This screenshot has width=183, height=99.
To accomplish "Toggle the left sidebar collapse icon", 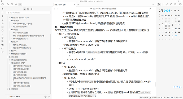I will point(2,4).
